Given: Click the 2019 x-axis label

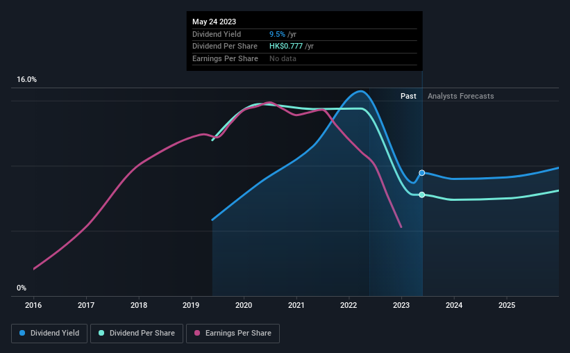Looking at the screenshot, I should pyautogui.click(x=191, y=305).
